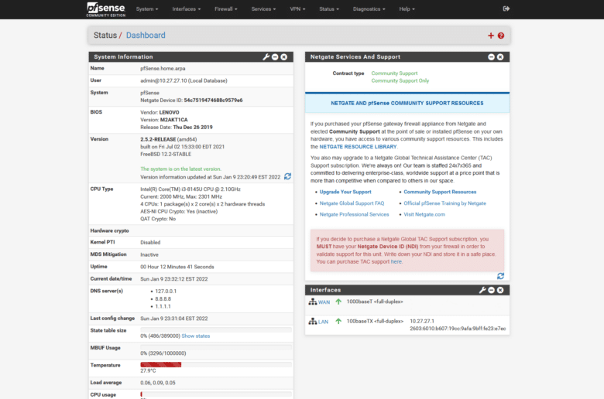This screenshot has width=604, height=399.
Task: Click the logout icon in top bar
Action: 506,9
